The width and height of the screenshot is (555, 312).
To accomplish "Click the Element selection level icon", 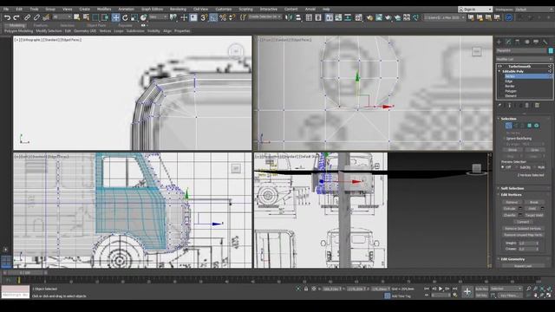I will click(x=537, y=126).
